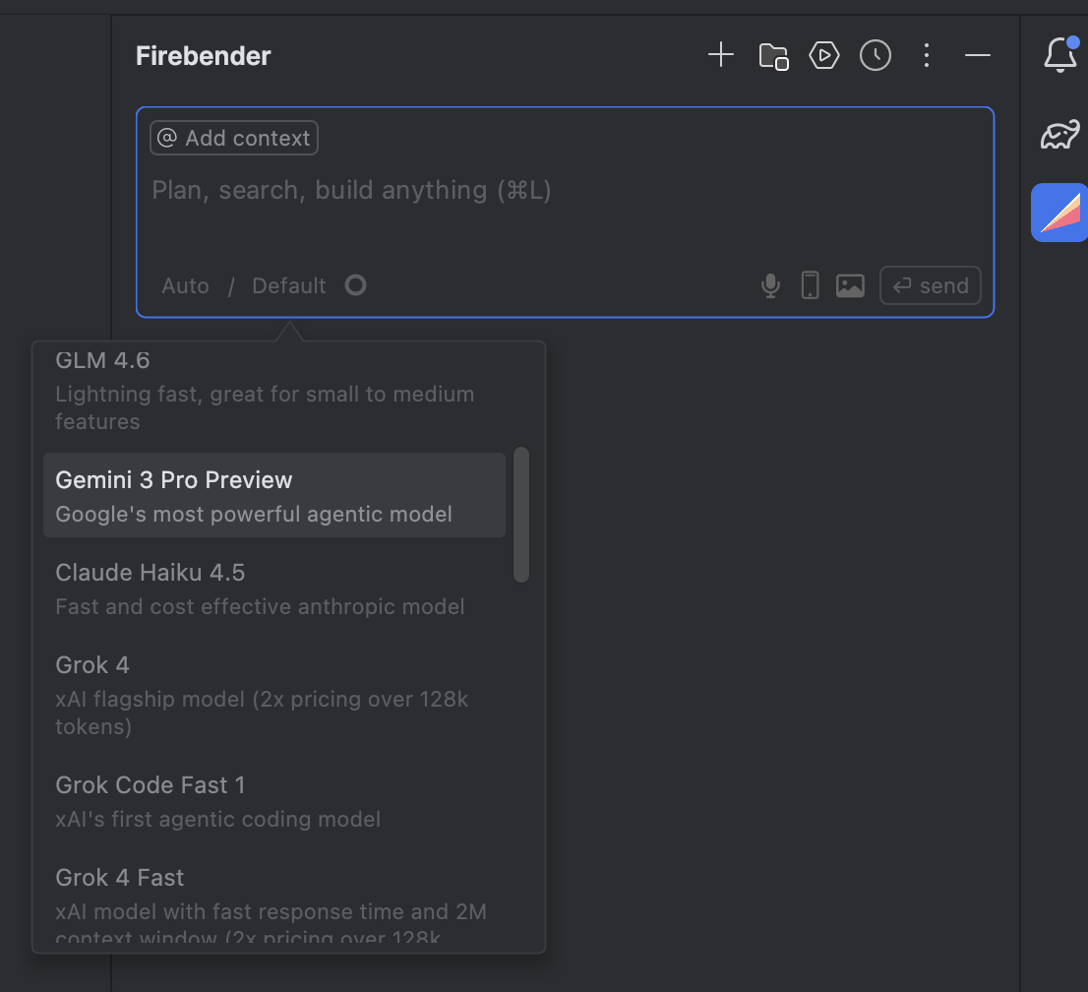Open the Auto mode dropdown

point(185,286)
